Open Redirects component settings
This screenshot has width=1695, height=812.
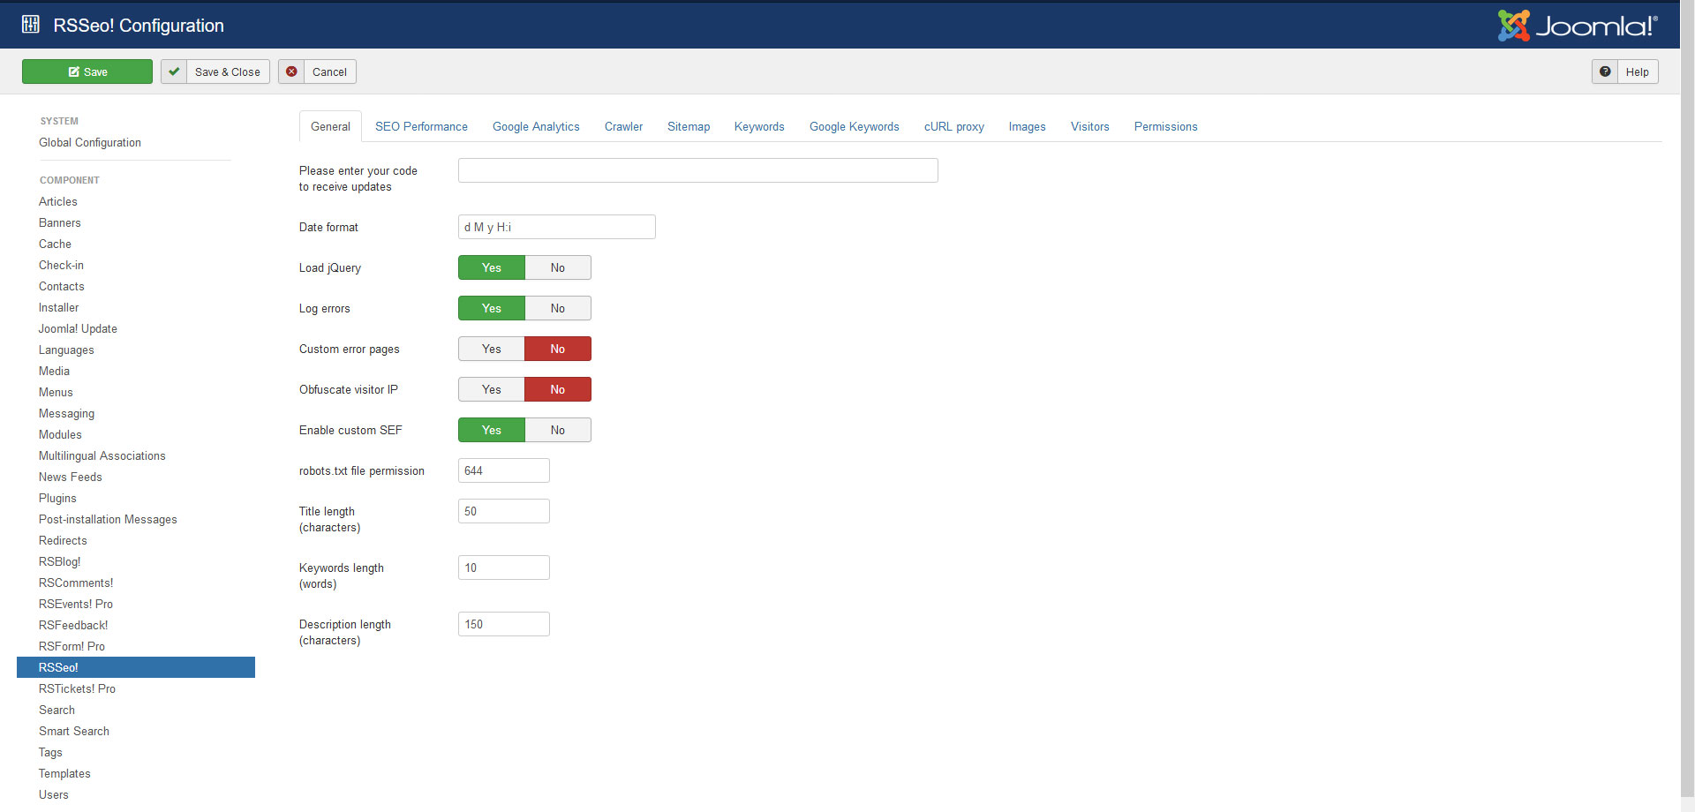click(63, 540)
